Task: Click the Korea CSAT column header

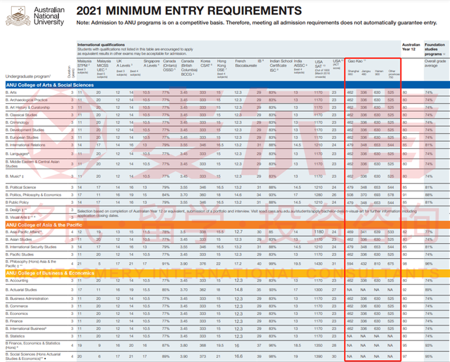Action: [206, 63]
